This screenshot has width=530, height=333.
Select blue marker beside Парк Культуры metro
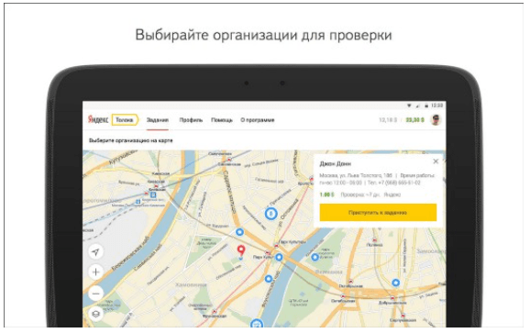279,257
